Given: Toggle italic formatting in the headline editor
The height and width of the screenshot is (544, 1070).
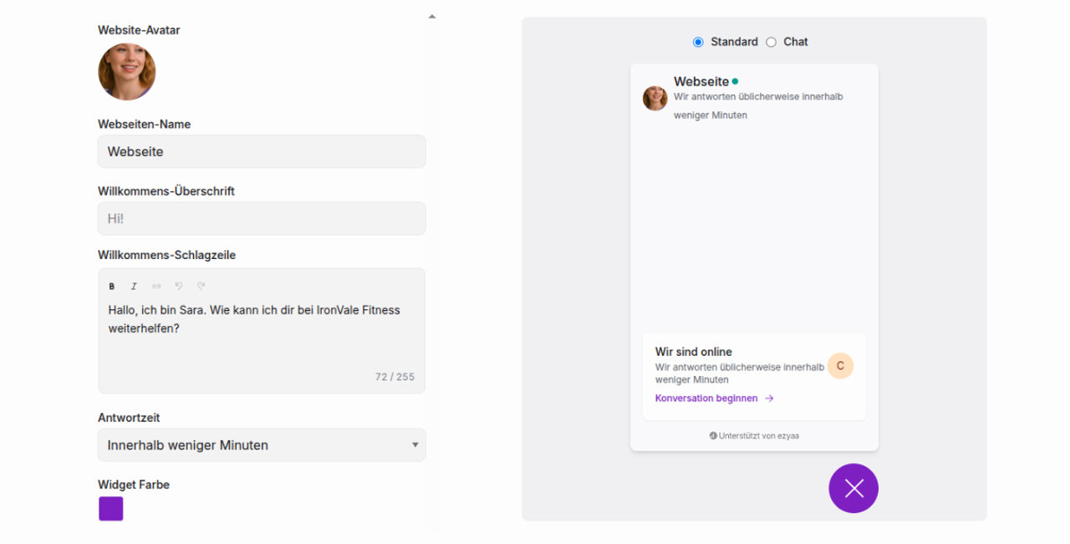Looking at the screenshot, I should pyautogui.click(x=134, y=286).
